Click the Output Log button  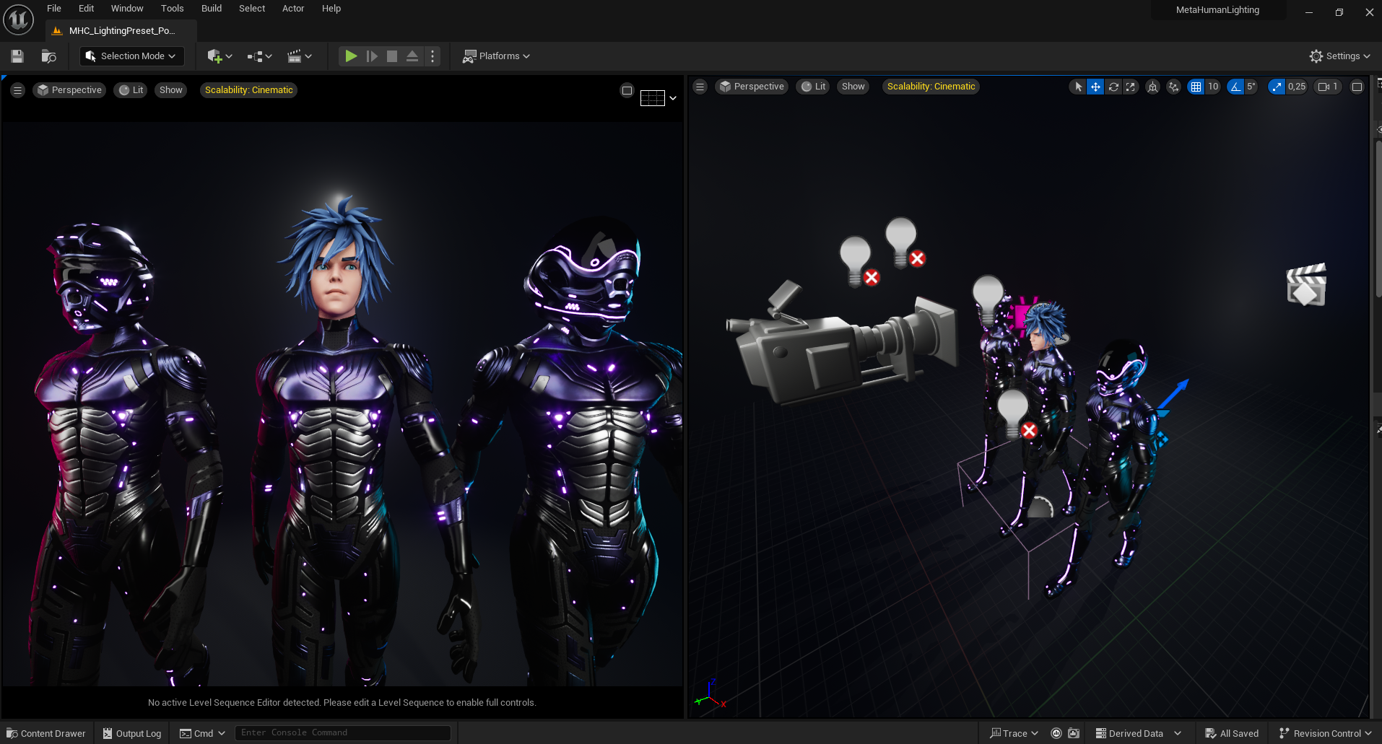click(132, 733)
